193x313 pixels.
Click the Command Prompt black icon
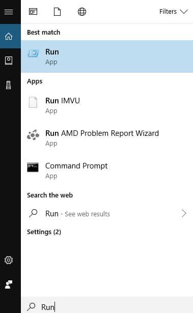(x=33, y=167)
